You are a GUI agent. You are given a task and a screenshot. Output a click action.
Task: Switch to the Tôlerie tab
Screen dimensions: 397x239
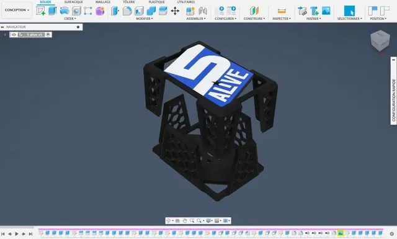pyautogui.click(x=129, y=2)
